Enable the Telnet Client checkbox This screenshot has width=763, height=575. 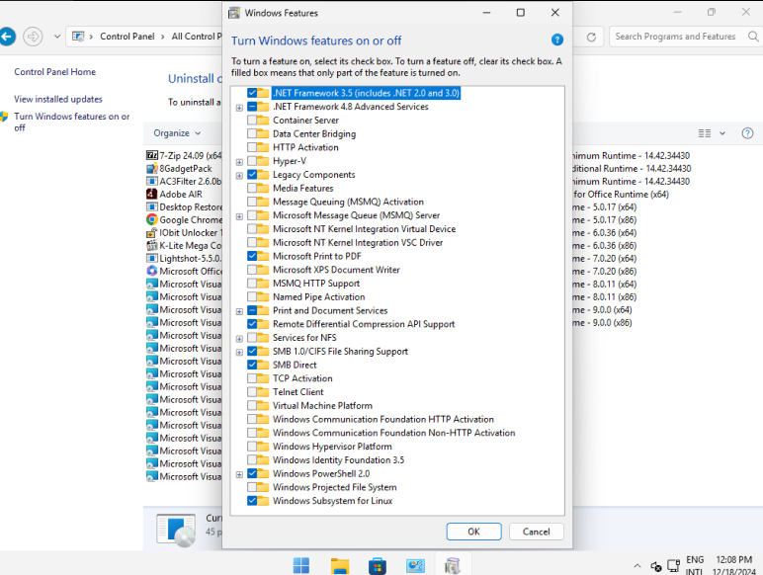(x=252, y=391)
